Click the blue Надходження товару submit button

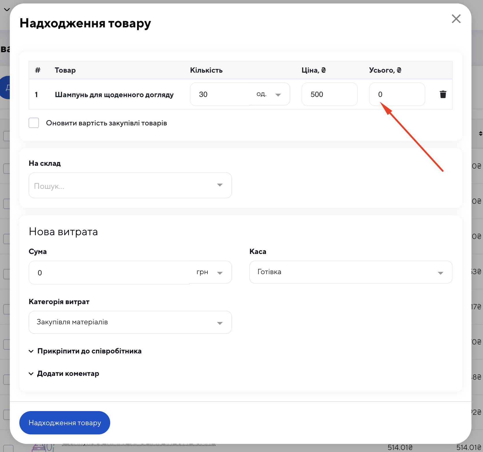click(65, 423)
